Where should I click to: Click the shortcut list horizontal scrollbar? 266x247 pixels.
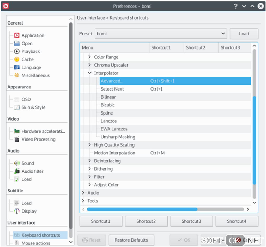(142, 209)
